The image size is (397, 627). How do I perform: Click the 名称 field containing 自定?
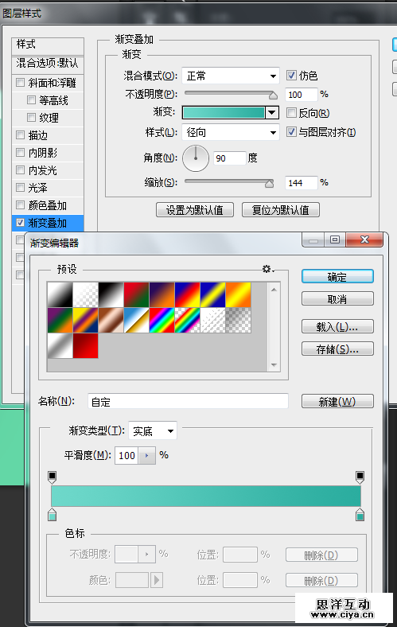pyautogui.click(x=188, y=401)
